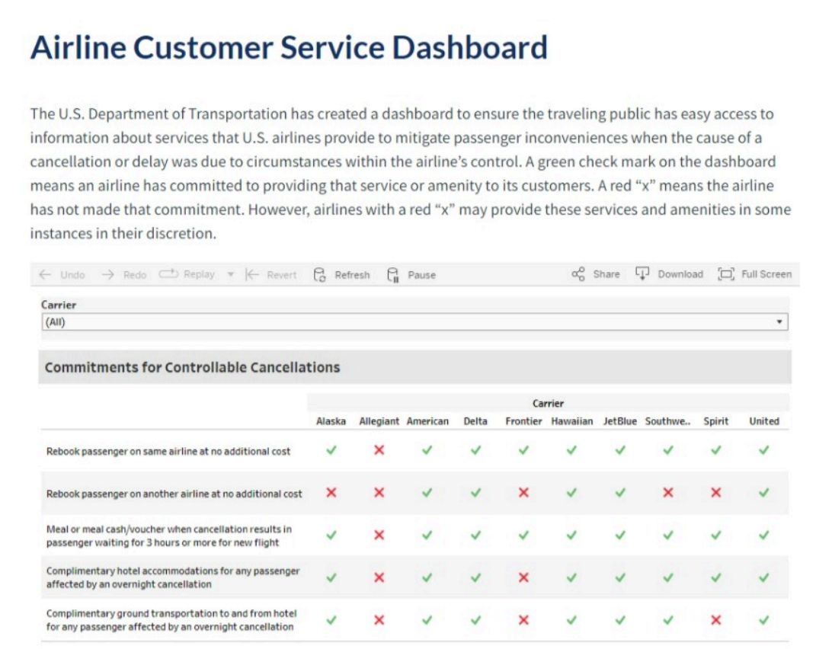832x649 pixels.
Task: Revert the dashboard with the Revert button
Action: point(271,274)
